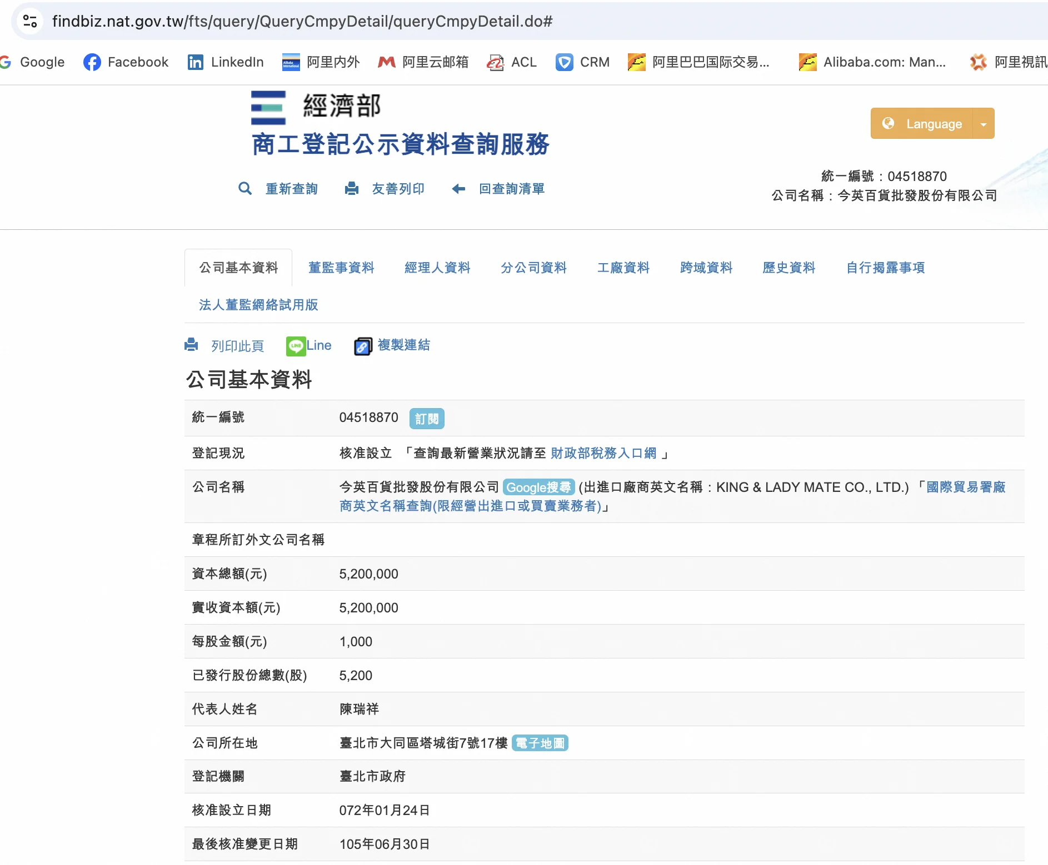Expand the Language dropdown arrow
Image resolution: width=1048 pixels, height=865 pixels.
click(984, 124)
